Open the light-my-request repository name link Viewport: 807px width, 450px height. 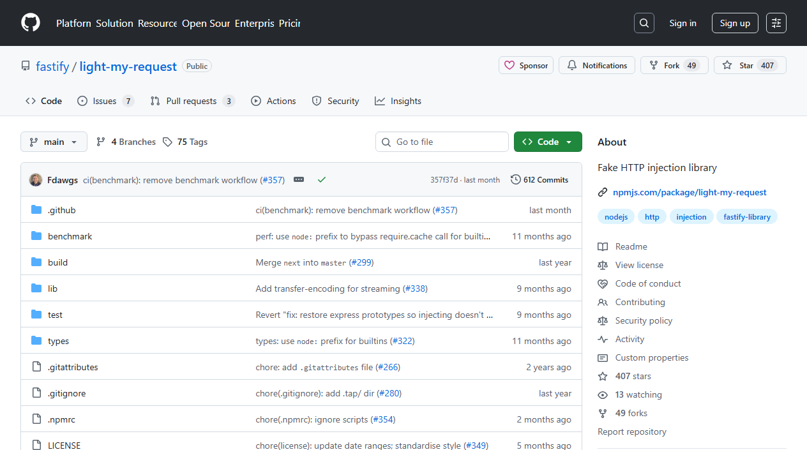(128, 66)
